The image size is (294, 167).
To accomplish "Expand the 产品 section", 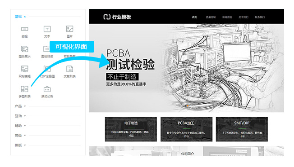I will coord(20,106).
